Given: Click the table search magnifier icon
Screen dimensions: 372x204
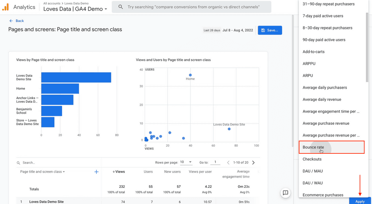Looking at the screenshot, I should click(x=18, y=163).
